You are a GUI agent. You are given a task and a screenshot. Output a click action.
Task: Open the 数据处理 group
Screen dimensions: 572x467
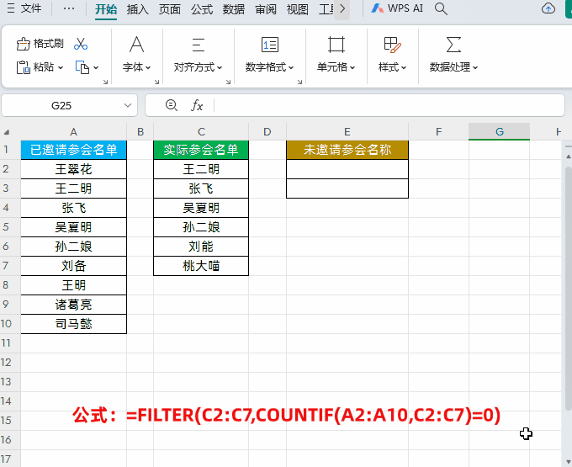(x=453, y=54)
